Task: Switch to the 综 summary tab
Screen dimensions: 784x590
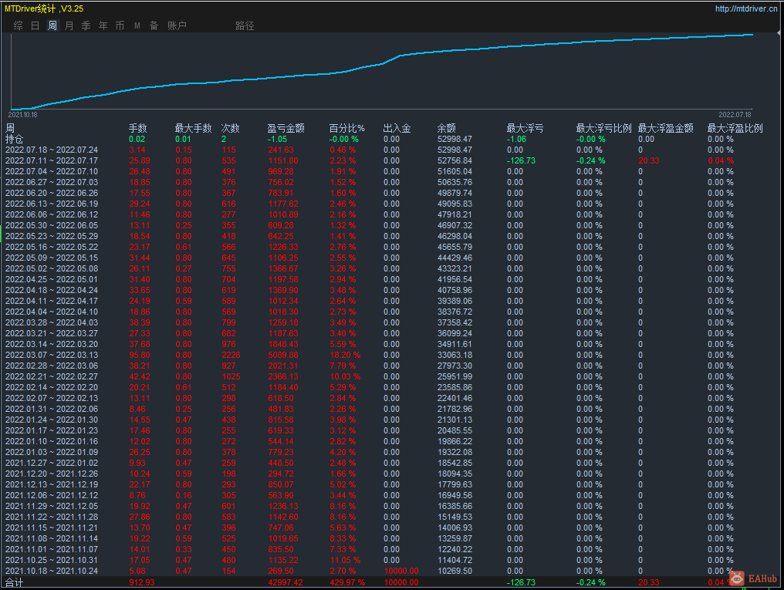Action: [x=18, y=25]
